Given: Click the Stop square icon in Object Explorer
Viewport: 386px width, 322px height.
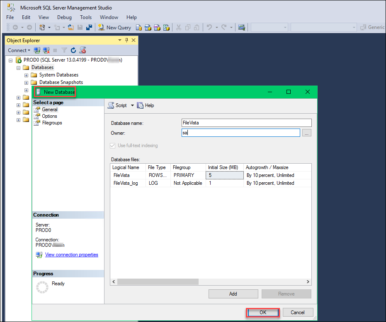Looking at the screenshot, I should click(55, 50).
